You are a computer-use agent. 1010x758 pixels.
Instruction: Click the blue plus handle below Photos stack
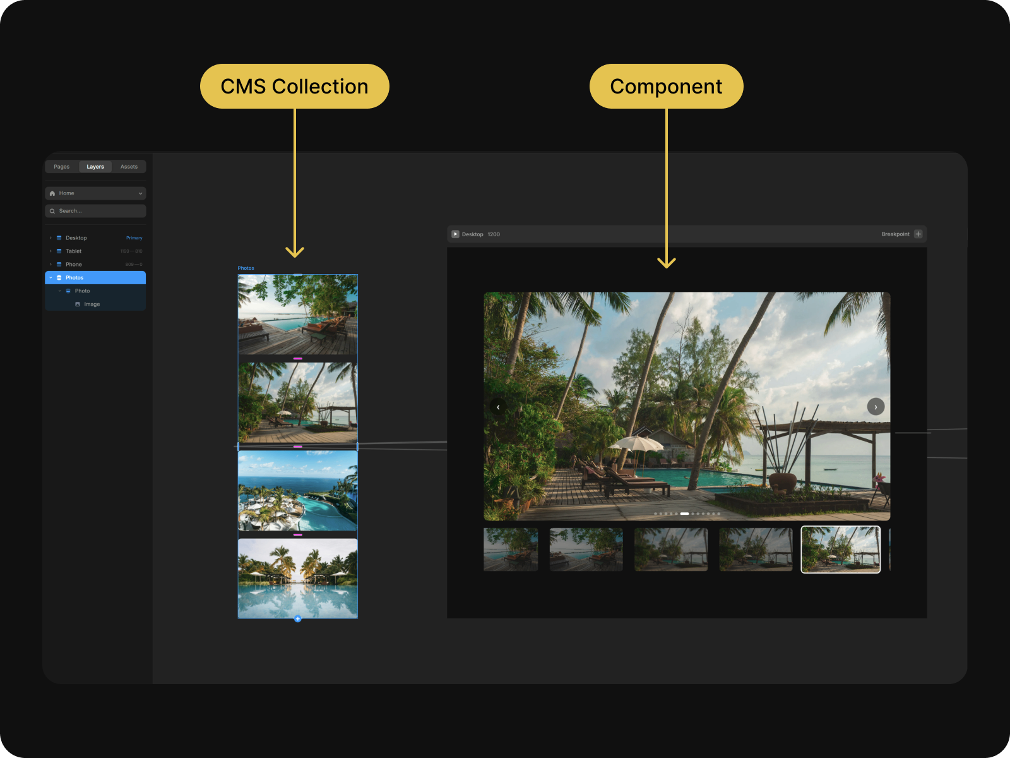click(x=298, y=619)
